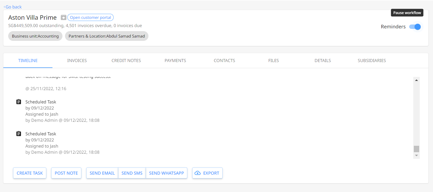Click the Business unit:Accounting tag
The image size is (433, 192).
coord(35,36)
